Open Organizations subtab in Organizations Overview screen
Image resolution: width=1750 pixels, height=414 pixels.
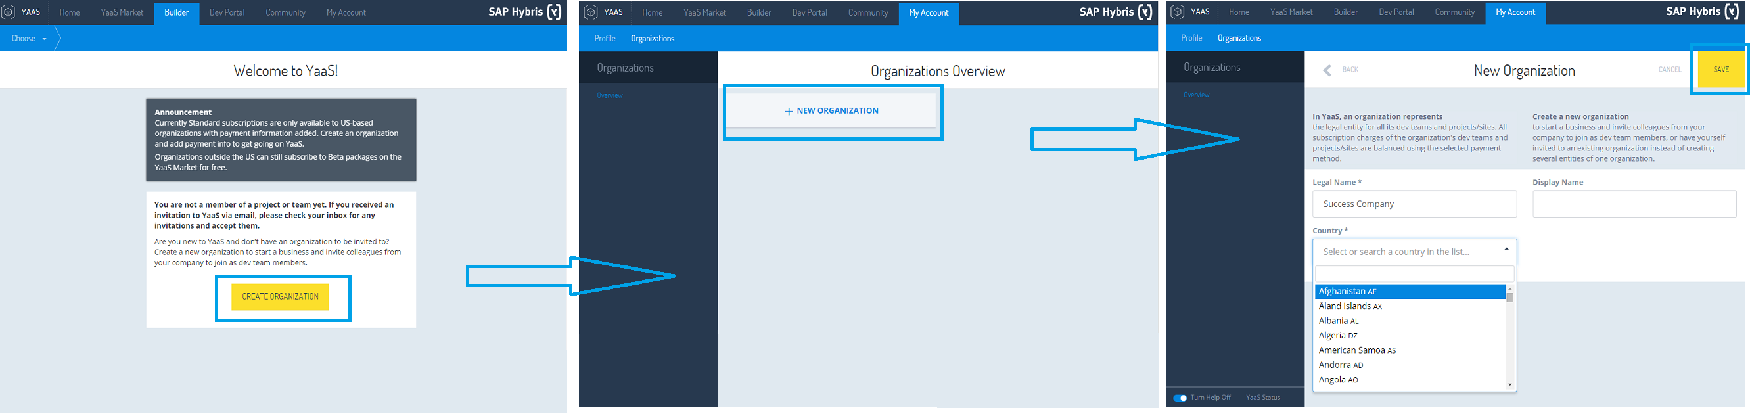652,39
